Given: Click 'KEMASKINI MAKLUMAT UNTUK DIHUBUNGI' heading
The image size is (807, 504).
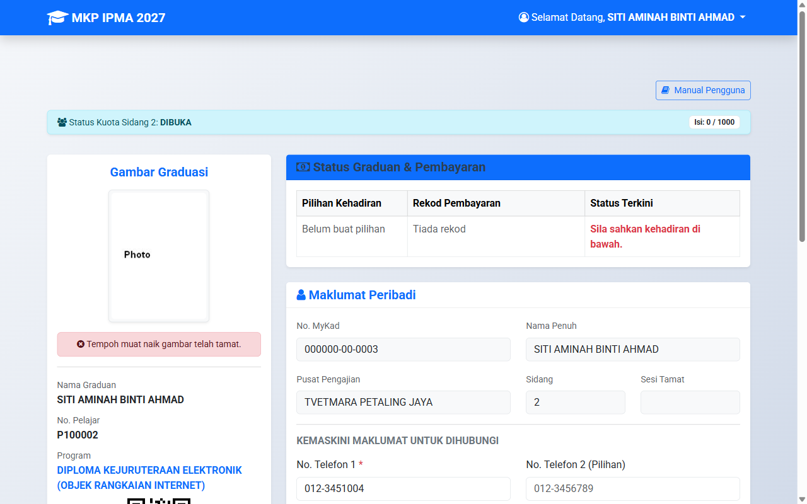Looking at the screenshot, I should pos(398,440).
